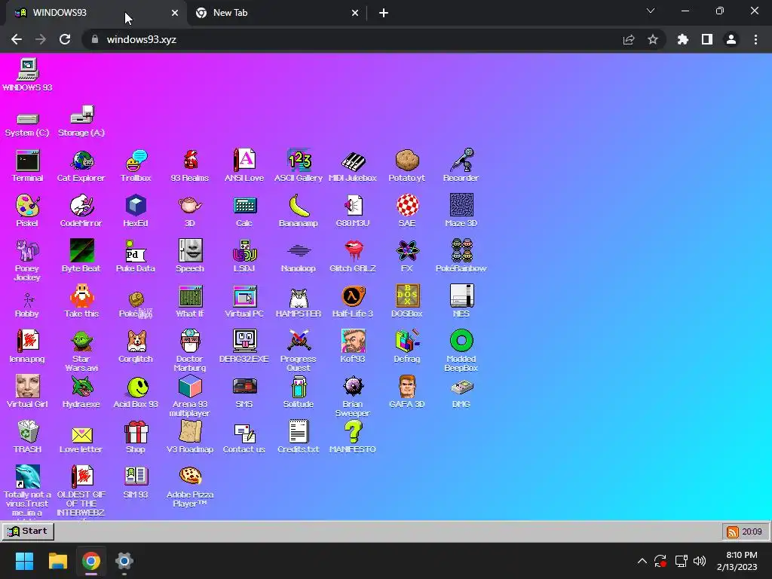Open the TRASH recycle bin icon
Screen dimensions: 772x579
(x=28, y=437)
